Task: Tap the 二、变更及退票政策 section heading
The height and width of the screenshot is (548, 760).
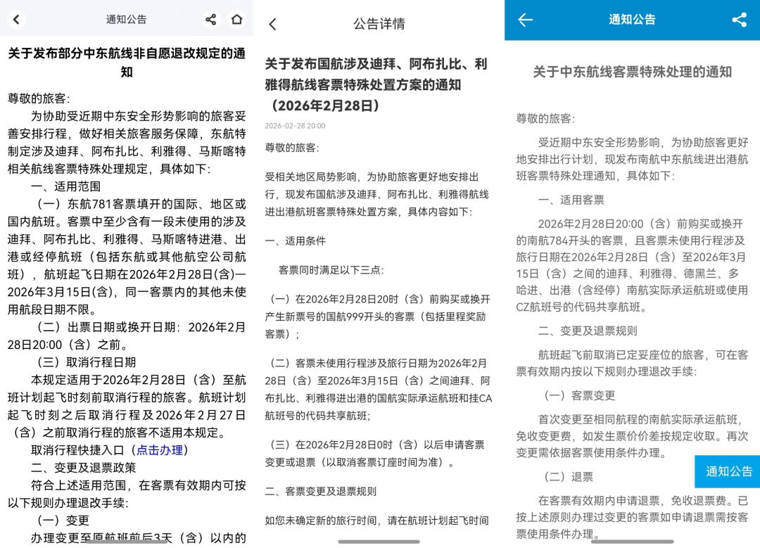Action: 84,468
